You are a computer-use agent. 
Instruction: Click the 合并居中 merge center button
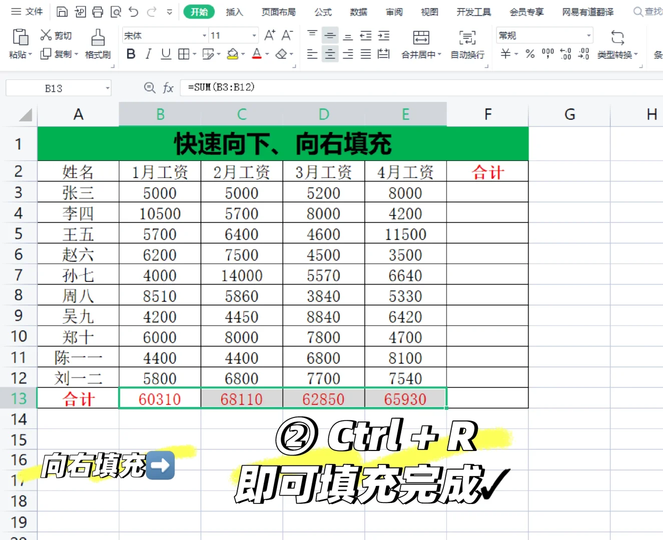[x=421, y=44]
